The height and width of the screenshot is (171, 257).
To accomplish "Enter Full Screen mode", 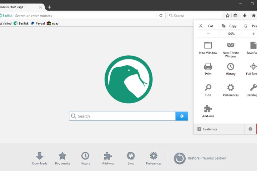I will [252, 69].
